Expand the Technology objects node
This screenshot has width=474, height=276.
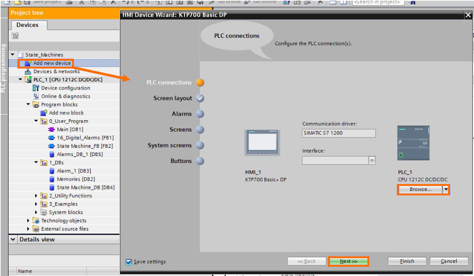28,220
